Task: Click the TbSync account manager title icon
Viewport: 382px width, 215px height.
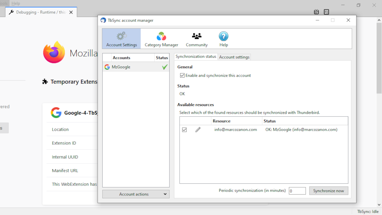Action: click(x=103, y=20)
